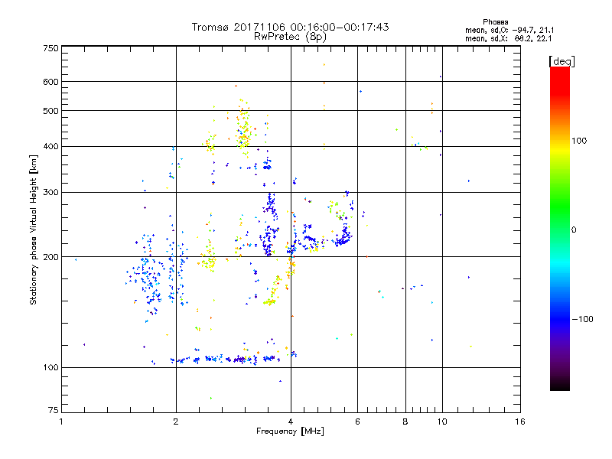The width and height of the screenshot is (612, 459).
Task: Click the x-axis tick label '2'
Action: pos(176,422)
